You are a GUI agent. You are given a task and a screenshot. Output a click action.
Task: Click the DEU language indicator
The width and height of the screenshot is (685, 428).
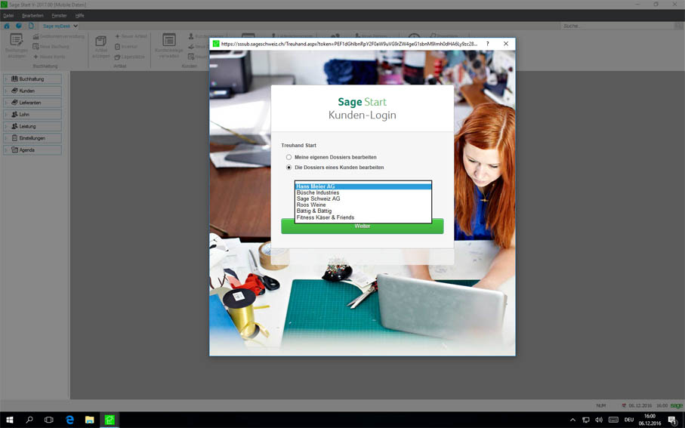click(x=629, y=420)
